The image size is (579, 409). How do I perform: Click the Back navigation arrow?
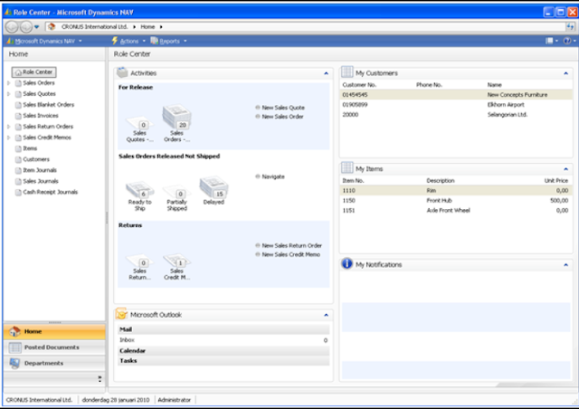tap(12, 26)
